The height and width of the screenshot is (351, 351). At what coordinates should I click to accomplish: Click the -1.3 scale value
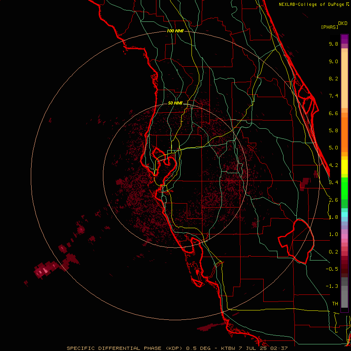332,286
